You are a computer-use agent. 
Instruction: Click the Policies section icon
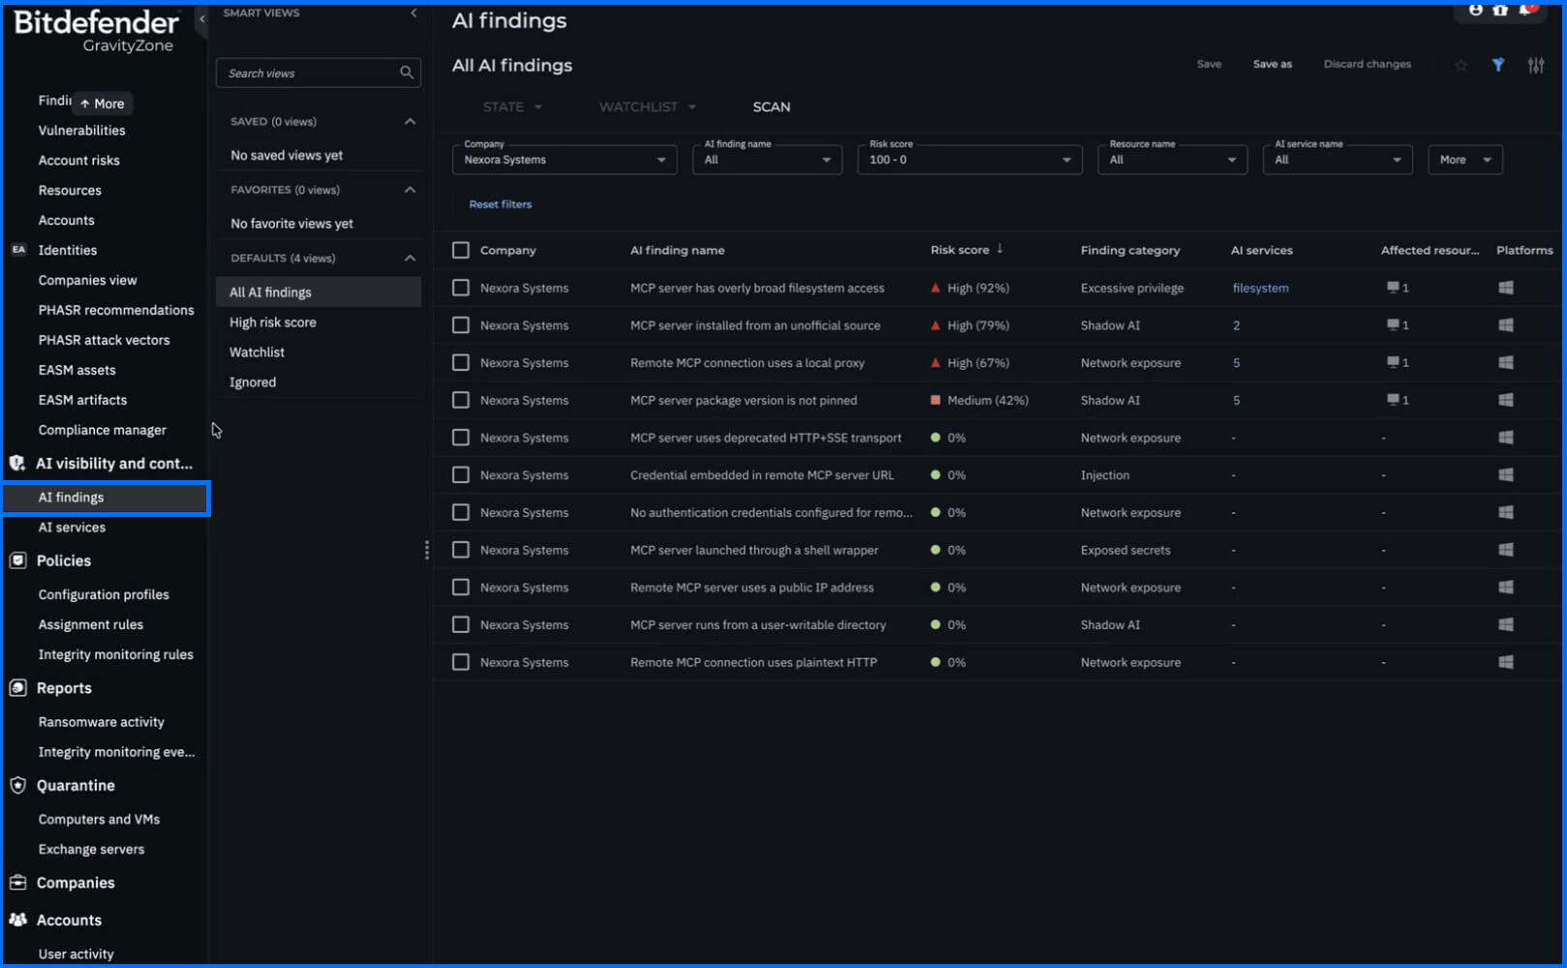(17, 560)
